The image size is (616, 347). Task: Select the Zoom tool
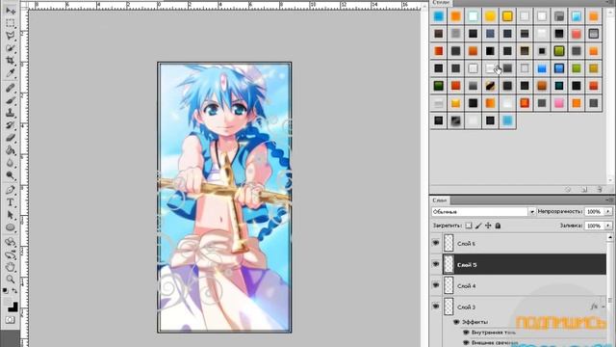point(11,280)
